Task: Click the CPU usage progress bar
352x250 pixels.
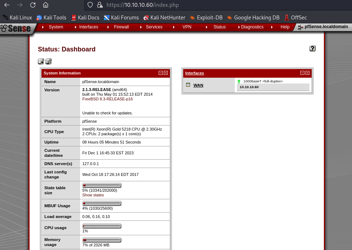Action: (102, 226)
